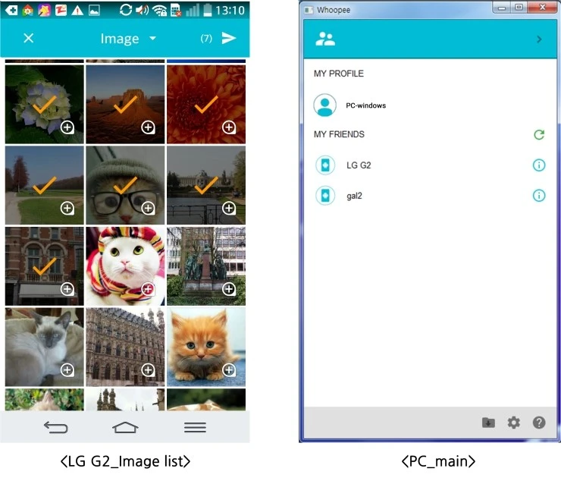Open Whoopee help question mark
561x484 pixels.
(x=539, y=423)
